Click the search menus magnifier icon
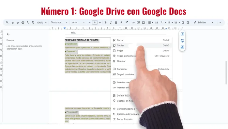The height and width of the screenshot is (129, 228). point(7,23)
